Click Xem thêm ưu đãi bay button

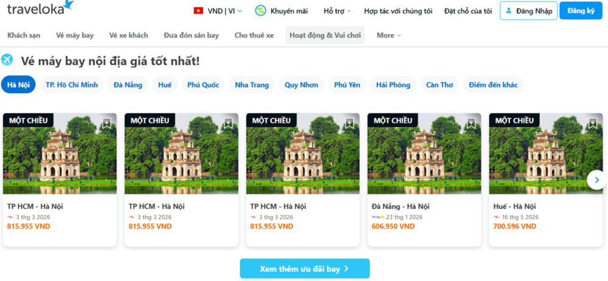[304, 268]
